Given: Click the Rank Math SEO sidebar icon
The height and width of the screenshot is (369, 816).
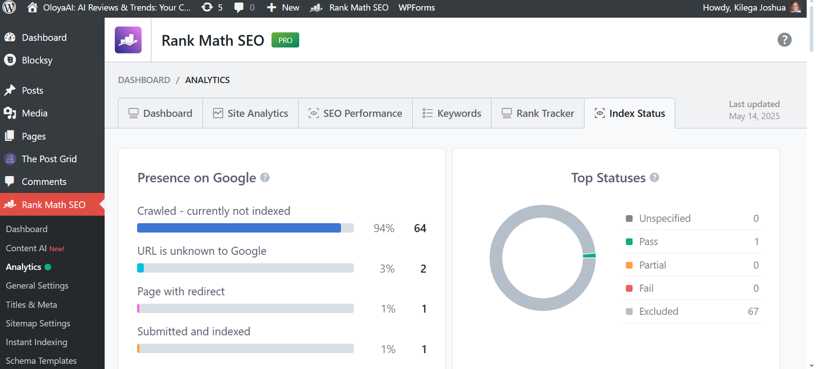Looking at the screenshot, I should 10,204.
